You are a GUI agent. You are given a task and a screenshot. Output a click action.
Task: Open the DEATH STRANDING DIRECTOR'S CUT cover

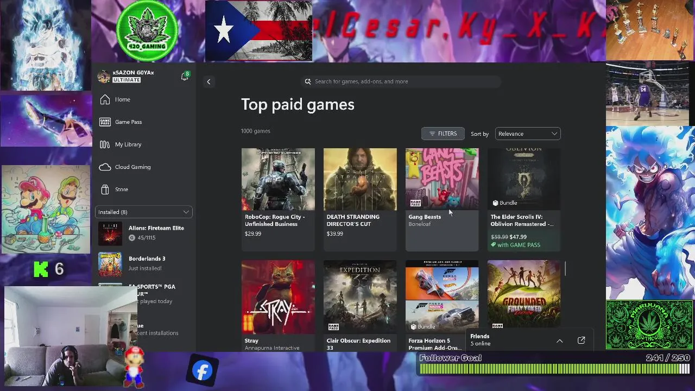point(360,179)
